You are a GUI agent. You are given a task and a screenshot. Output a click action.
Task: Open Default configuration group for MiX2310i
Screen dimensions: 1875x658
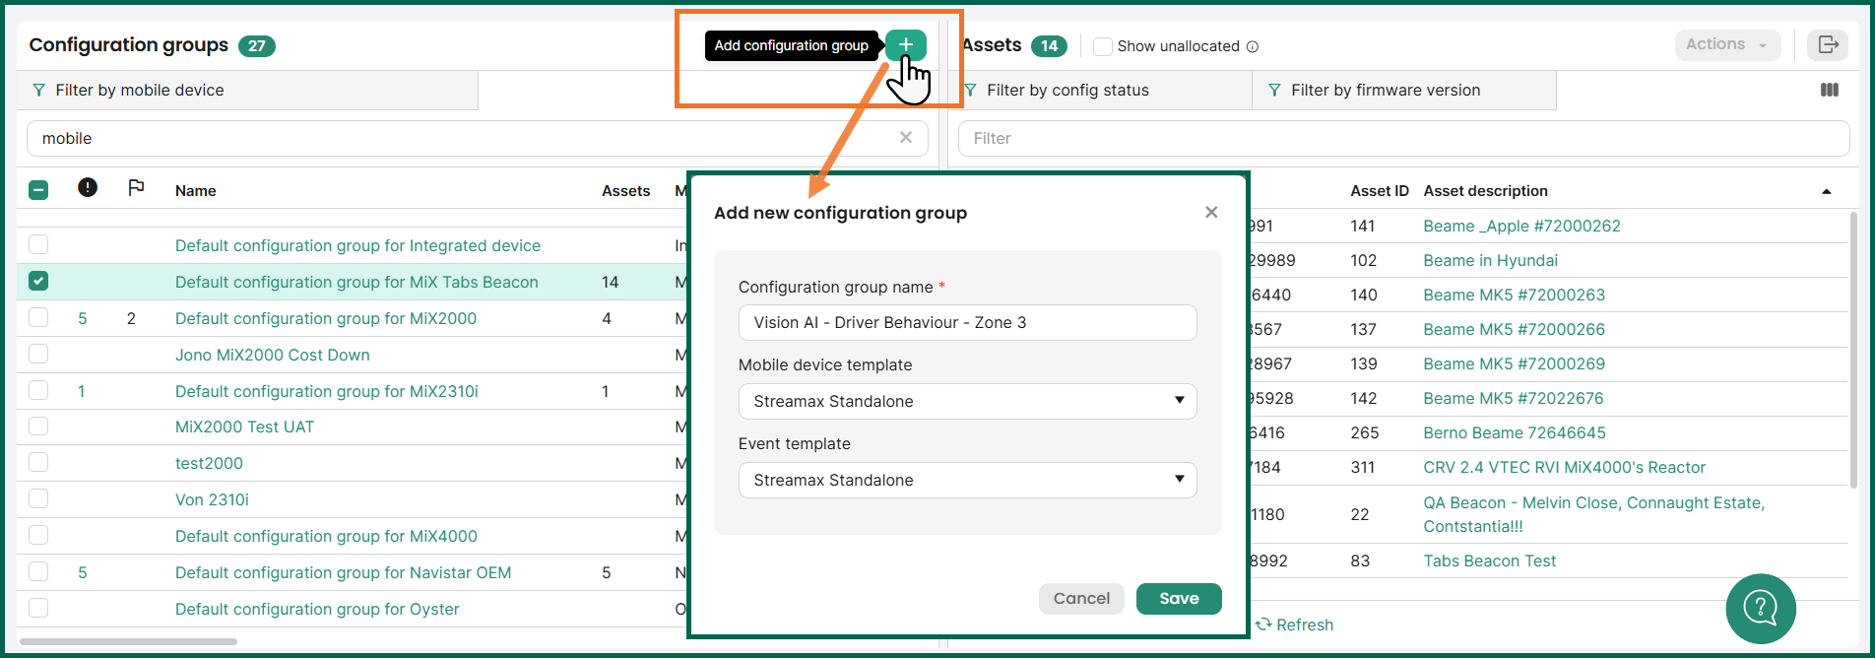[x=327, y=391]
